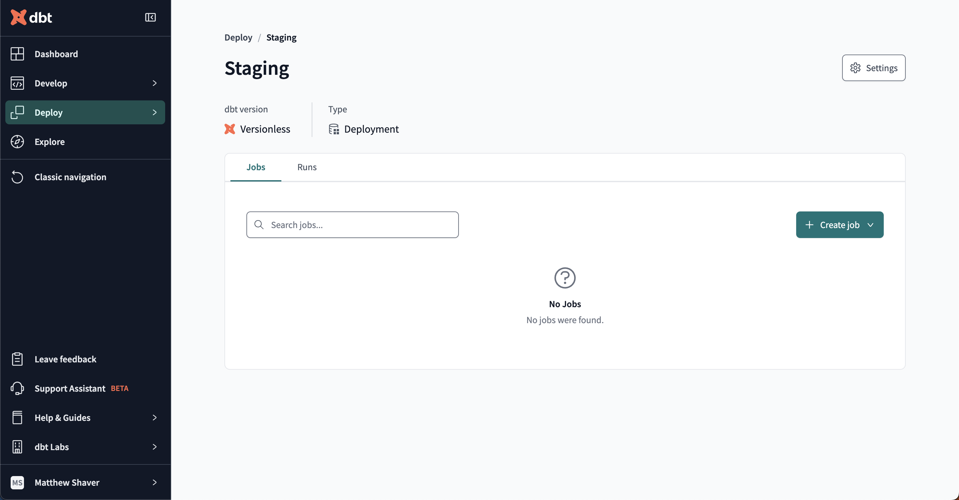Expand the Develop menu chevron
The width and height of the screenshot is (959, 500).
155,83
